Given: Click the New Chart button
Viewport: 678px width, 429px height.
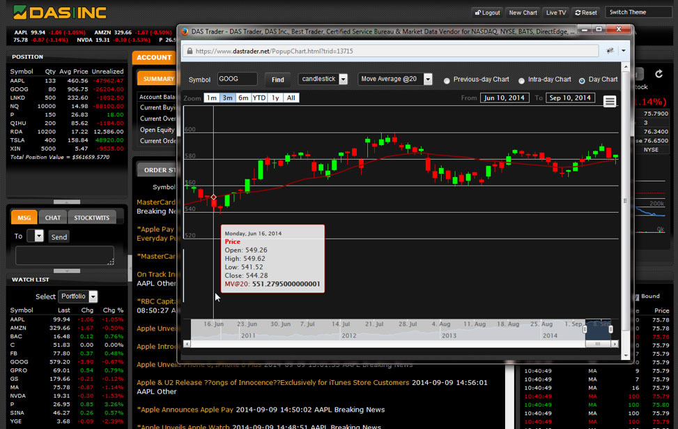Looking at the screenshot, I should (x=523, y=13).
